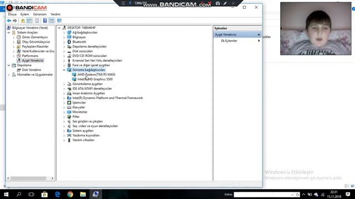
Task: Open File Explorer from taskbar
Action: [x=83, y=194]
